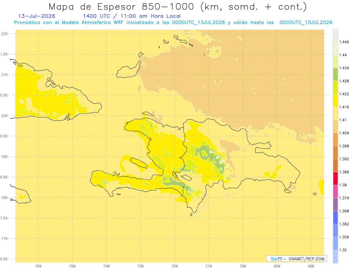The width and height of the screenshot is (349, 270).
Task: Click the longitude label "71W"
Action: click(x=209, y=266)
